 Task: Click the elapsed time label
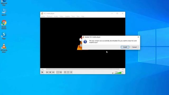pyautogui.click(x=43, y=69)
